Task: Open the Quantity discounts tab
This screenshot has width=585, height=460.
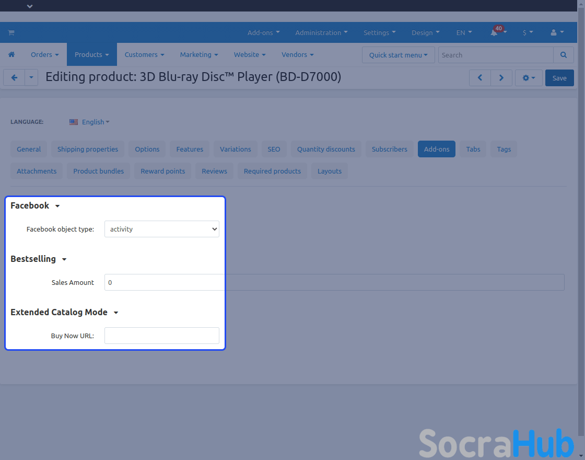Action: 326,149
